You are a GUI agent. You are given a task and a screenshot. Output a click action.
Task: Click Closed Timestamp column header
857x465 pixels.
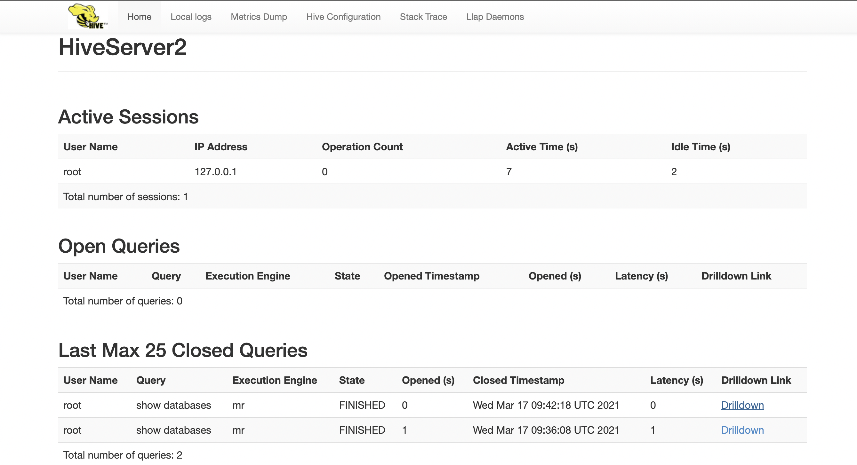(518, 380)
